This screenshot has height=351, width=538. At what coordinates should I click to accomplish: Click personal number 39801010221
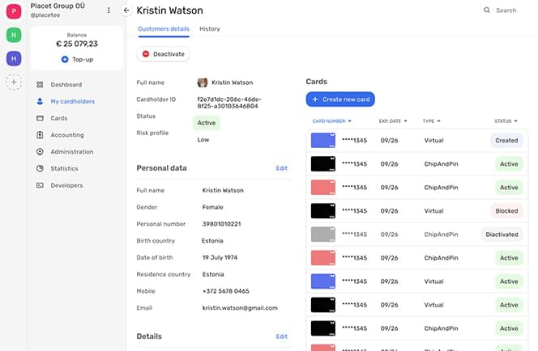coord(222,224)
